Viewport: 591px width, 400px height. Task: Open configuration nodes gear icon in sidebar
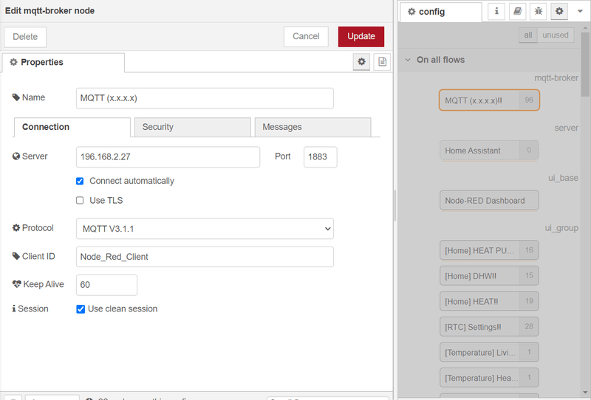point(559,11)
